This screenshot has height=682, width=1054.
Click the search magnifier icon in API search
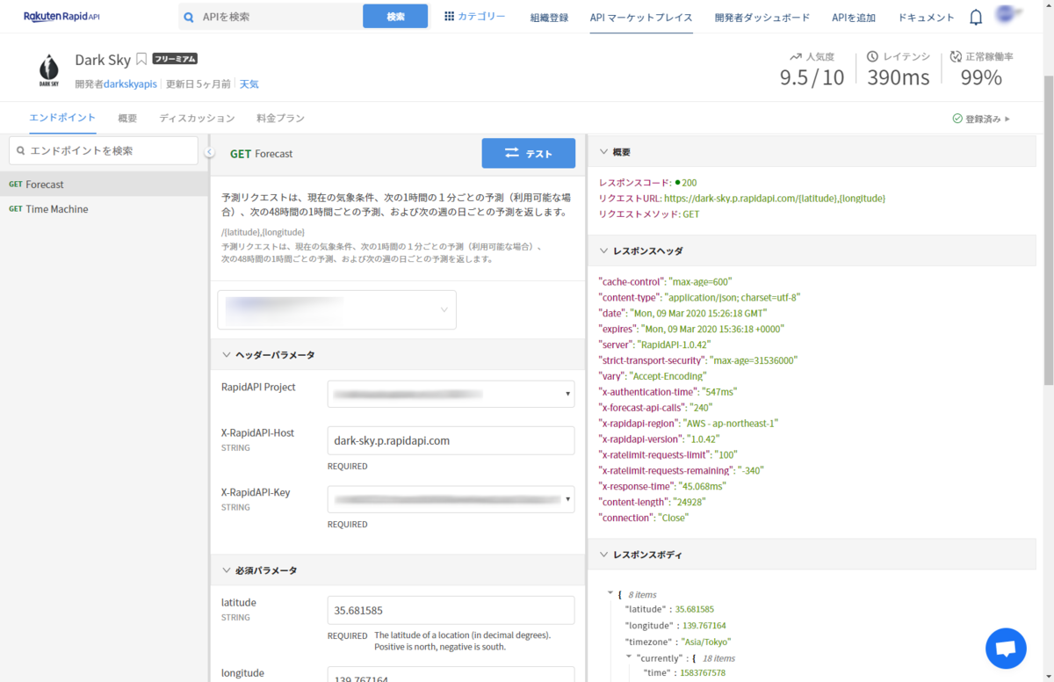click(189, 17)
